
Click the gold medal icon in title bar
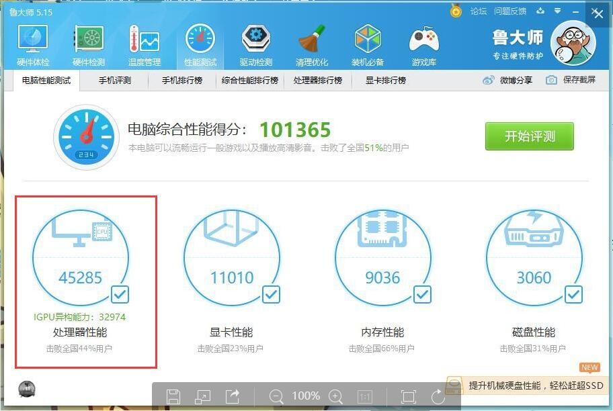pos(456,11)
